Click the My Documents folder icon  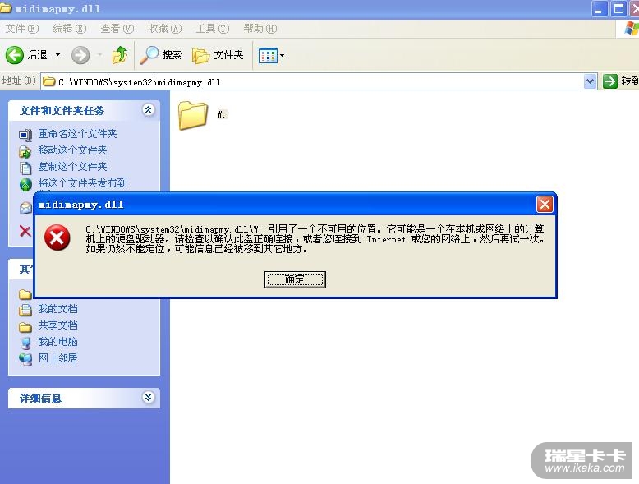click(25, 311)
